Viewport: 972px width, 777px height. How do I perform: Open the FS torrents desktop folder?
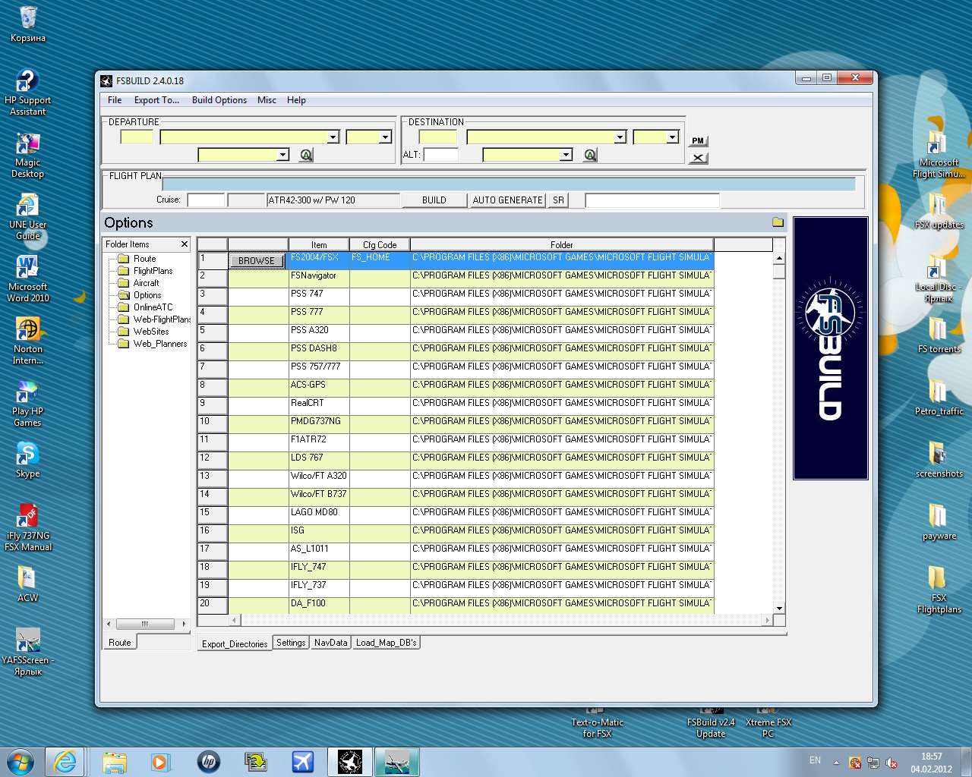[939, 335]
